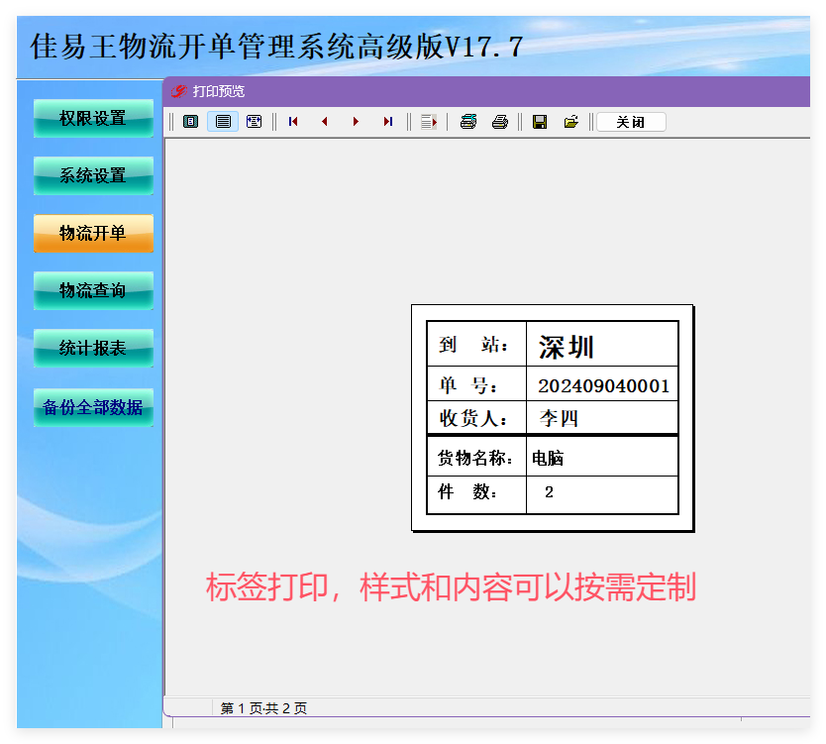Click the 收货人: label

coord(473,418)
